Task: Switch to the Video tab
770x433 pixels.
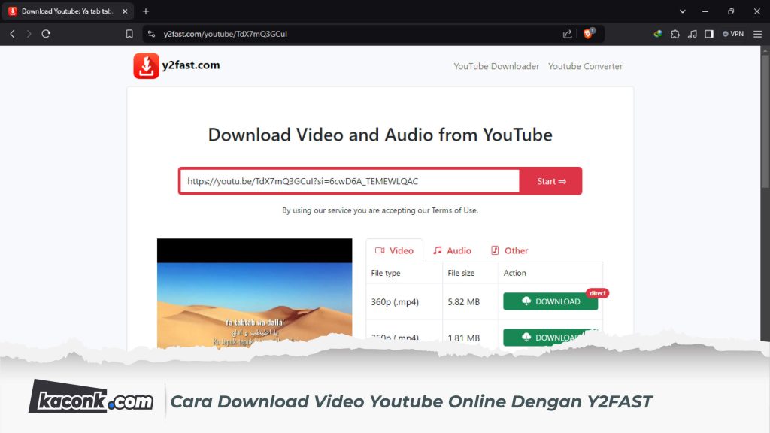Action: point(394,250)
